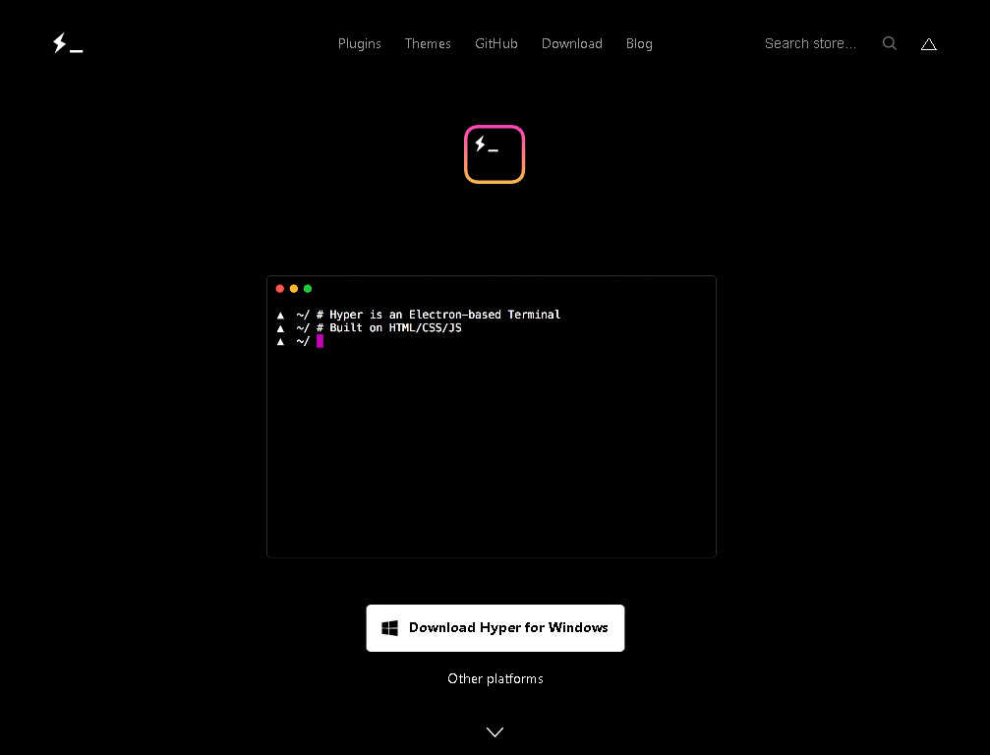Open the Vercel triangle logo link
This screenshot has width=990, height=755.
click(x=928, y=44)
